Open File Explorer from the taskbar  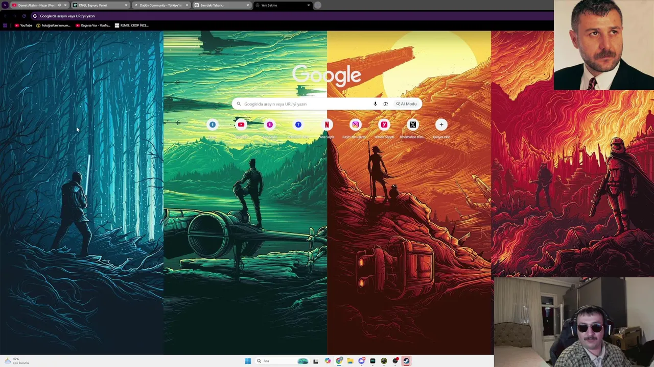(x=350, y=361)
